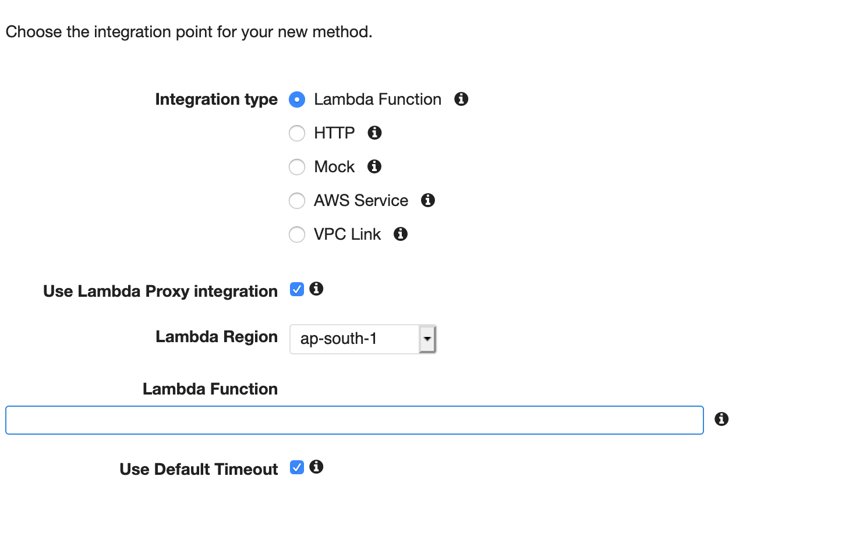This screenshot has width=849, height=540.
Task: Select AWS Service radio button
Action: tap(297, 201)
